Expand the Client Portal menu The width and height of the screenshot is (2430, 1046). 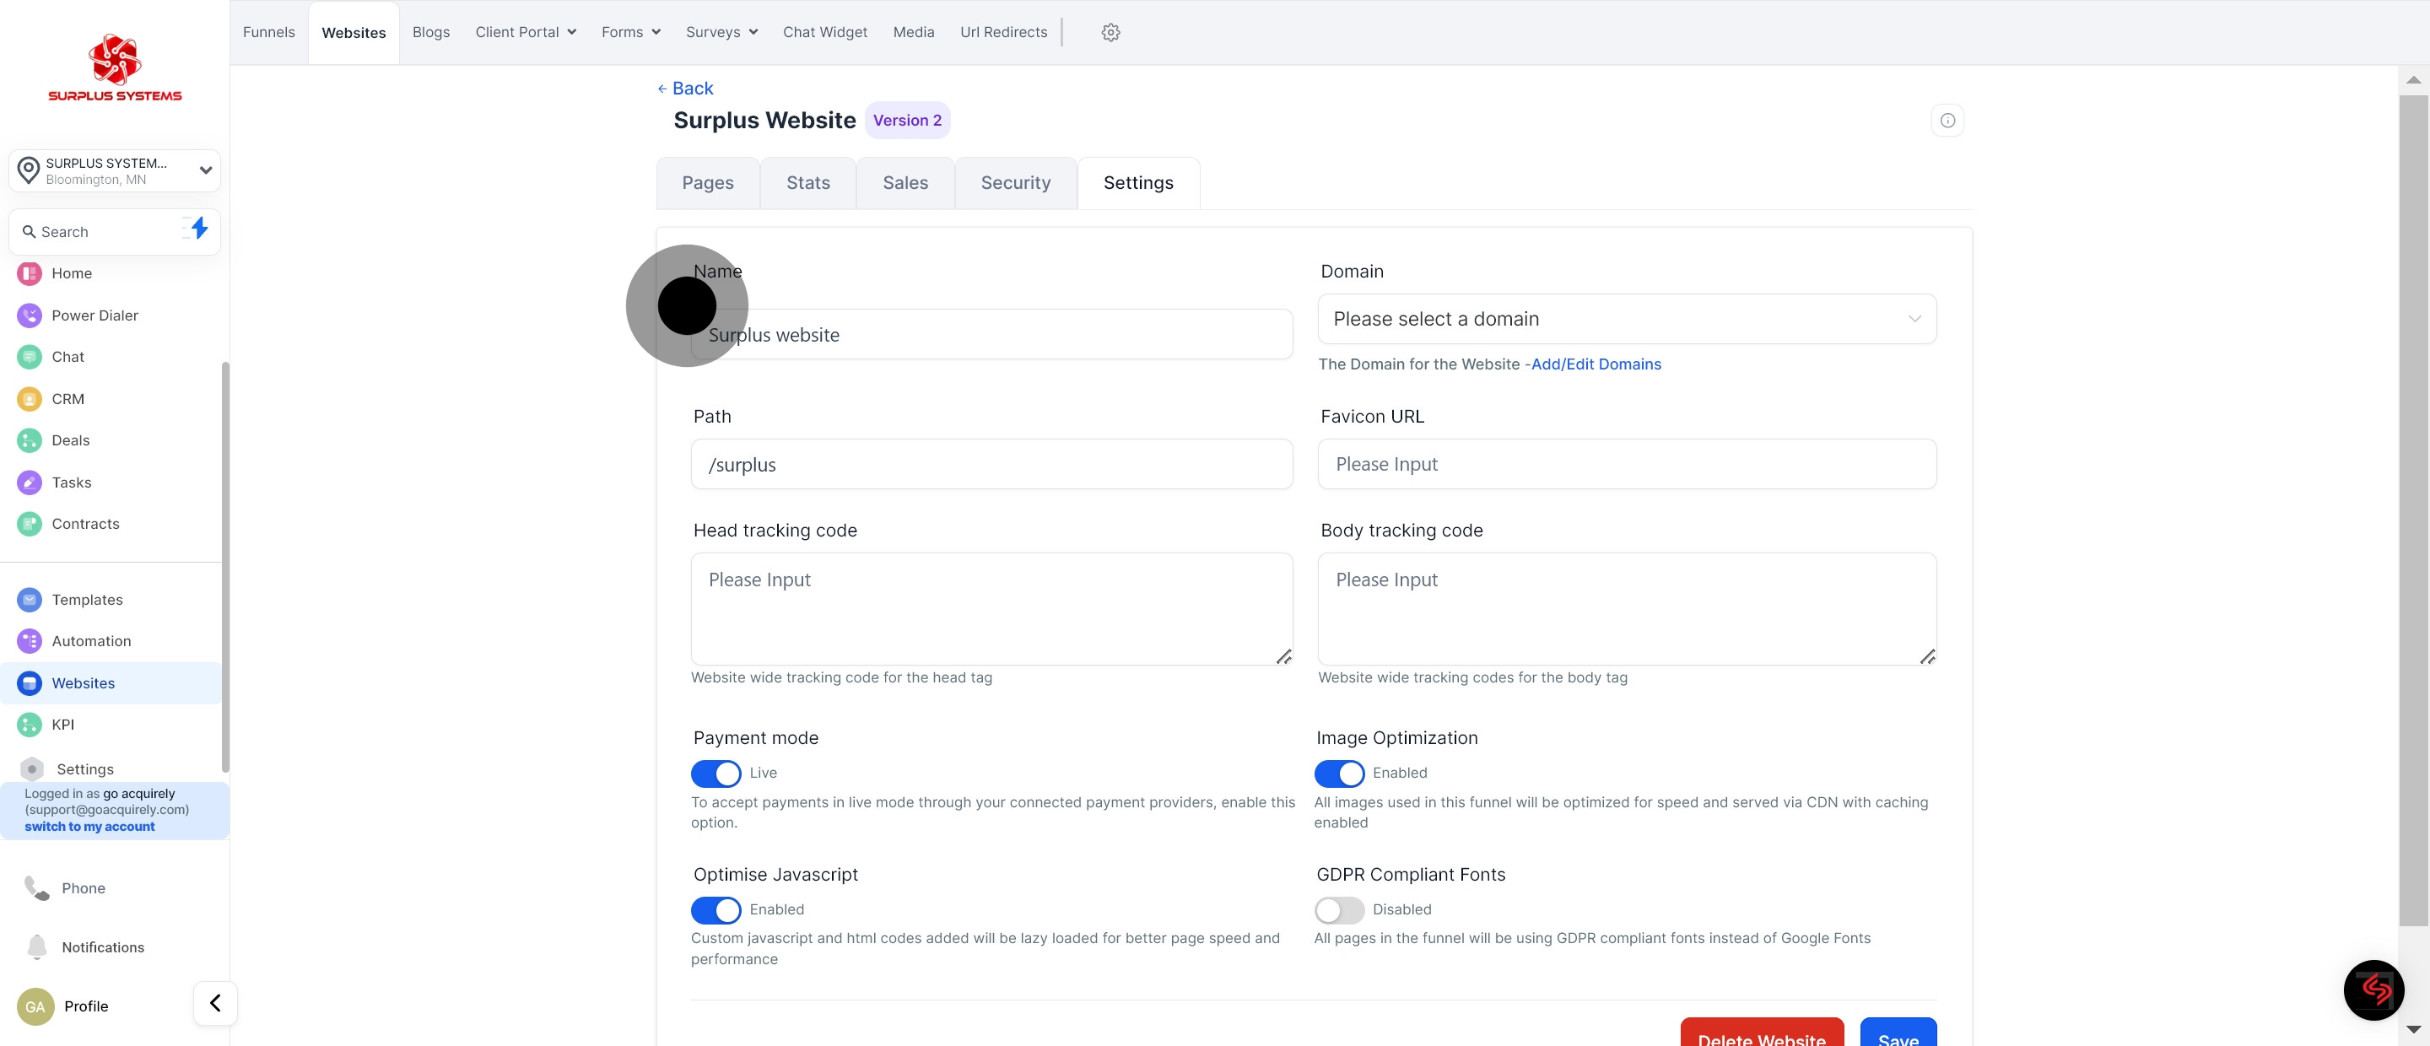(526, 32)
